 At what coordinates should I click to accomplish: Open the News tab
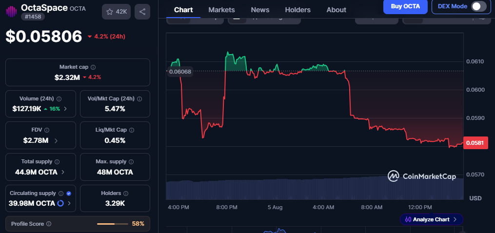tap(260, 10)
